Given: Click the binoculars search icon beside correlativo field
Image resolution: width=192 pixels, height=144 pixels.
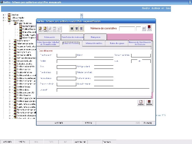Looking at the screenshot, I should tap(144, 29).
